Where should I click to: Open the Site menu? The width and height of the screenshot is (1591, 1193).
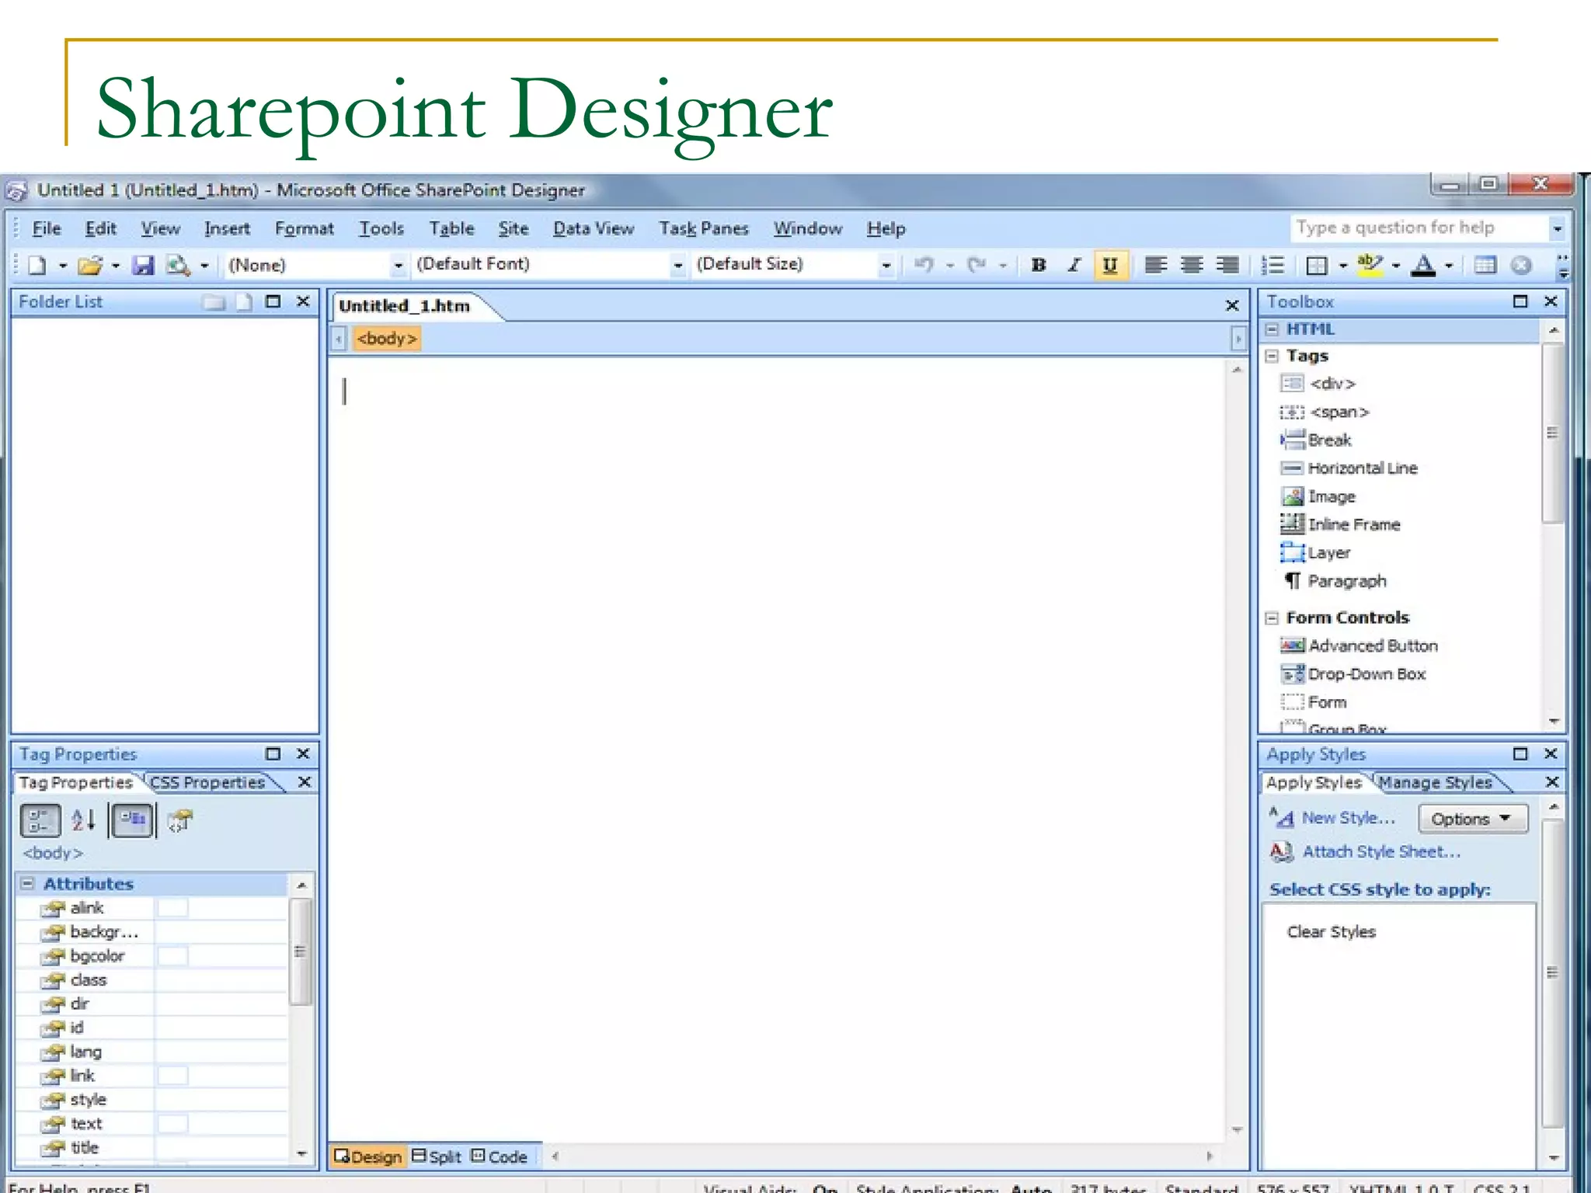click(x=513, y=228)
